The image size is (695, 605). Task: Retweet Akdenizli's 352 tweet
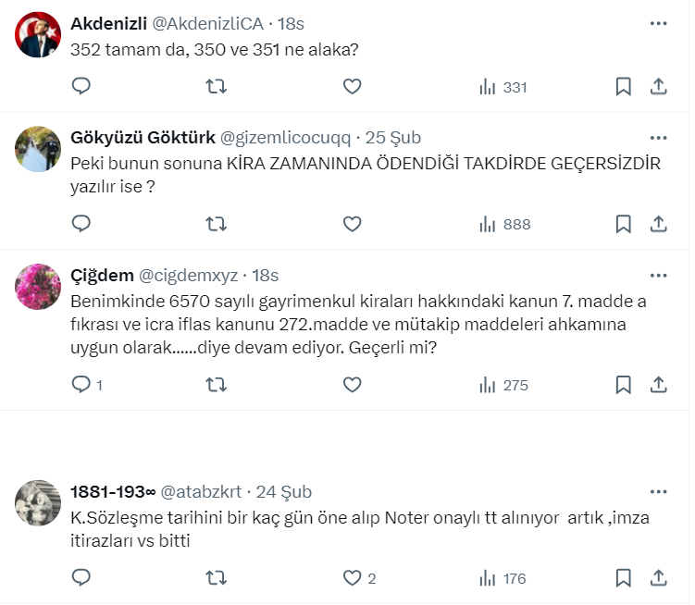216,87
